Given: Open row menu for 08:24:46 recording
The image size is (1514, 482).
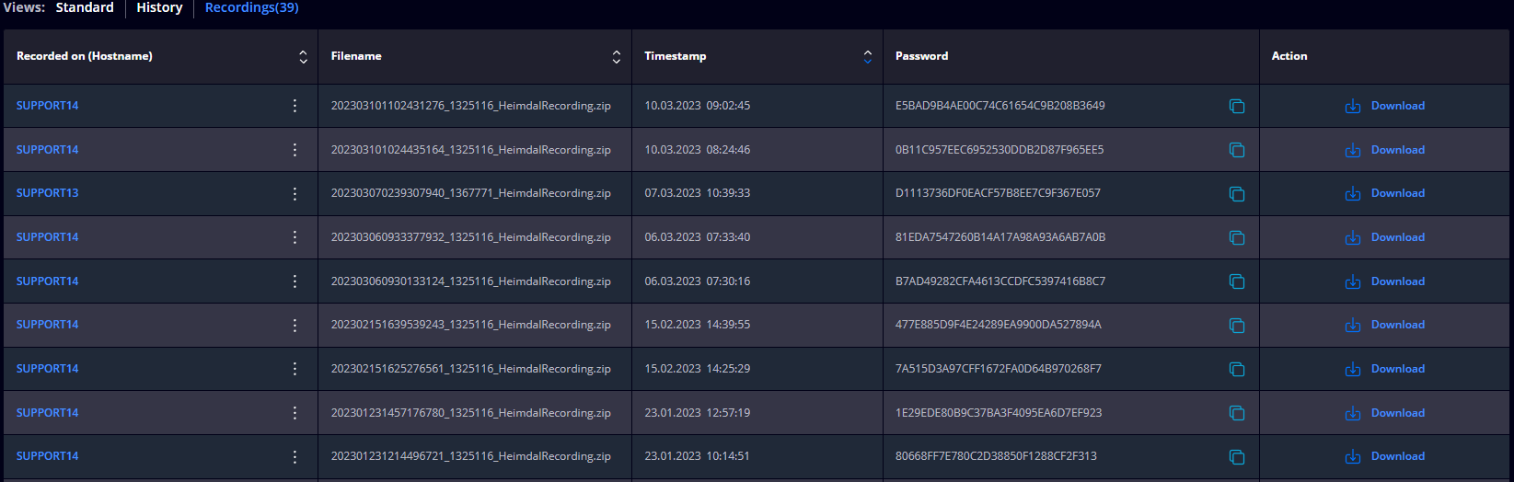Looking at the screenshot, I should click(x=295, y=150).
